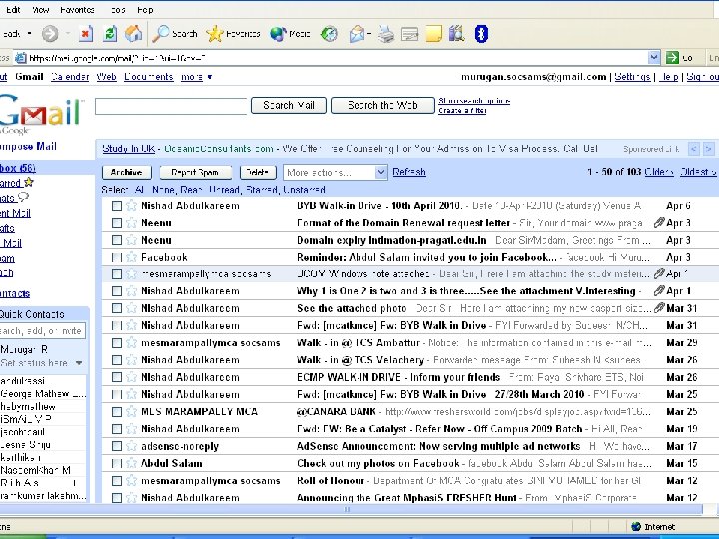Expand the 'more' Google services dropdown
719x539 pixels.
[210, 77]
